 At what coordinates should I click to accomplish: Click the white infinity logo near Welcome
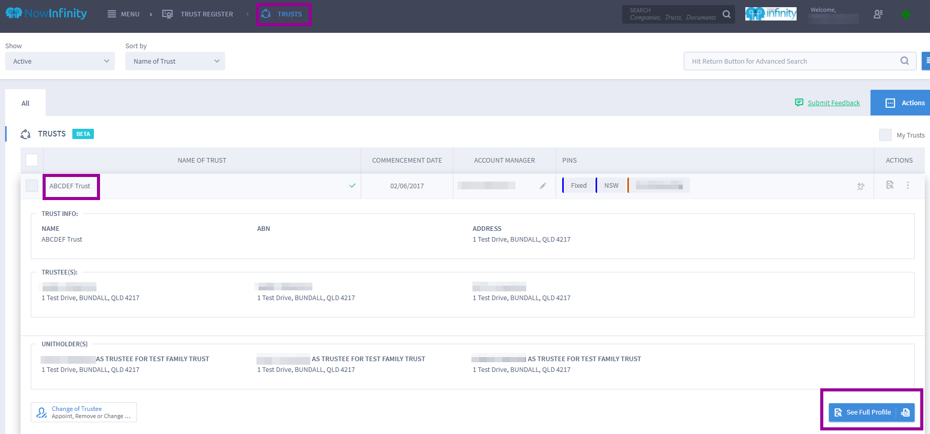click(x=771, y=14)
